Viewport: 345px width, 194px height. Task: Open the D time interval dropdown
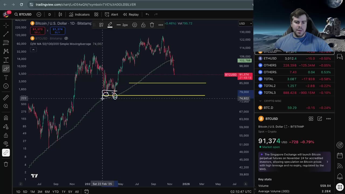click(50, 14)
